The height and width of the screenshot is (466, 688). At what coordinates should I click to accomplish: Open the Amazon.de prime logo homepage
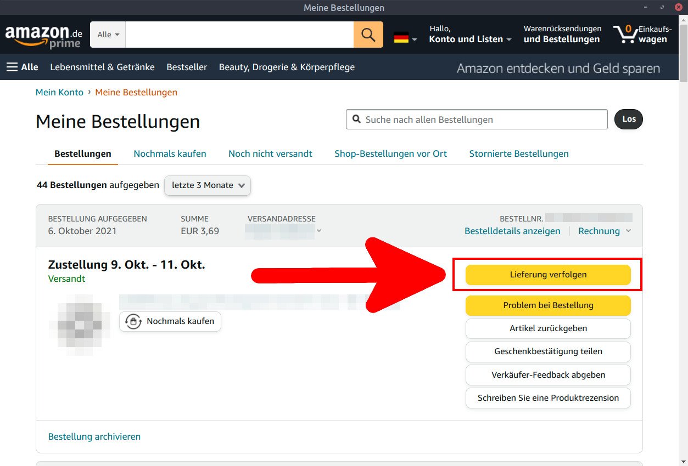point(44,36)
